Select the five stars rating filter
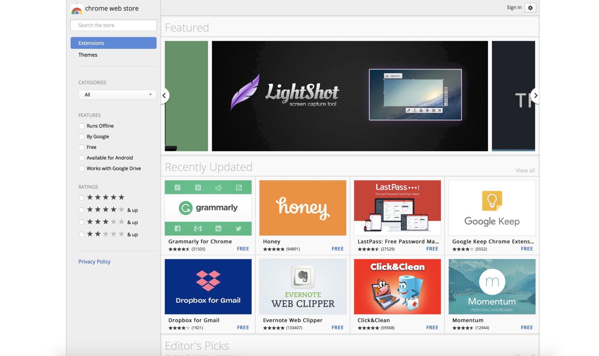 [82, 198]
